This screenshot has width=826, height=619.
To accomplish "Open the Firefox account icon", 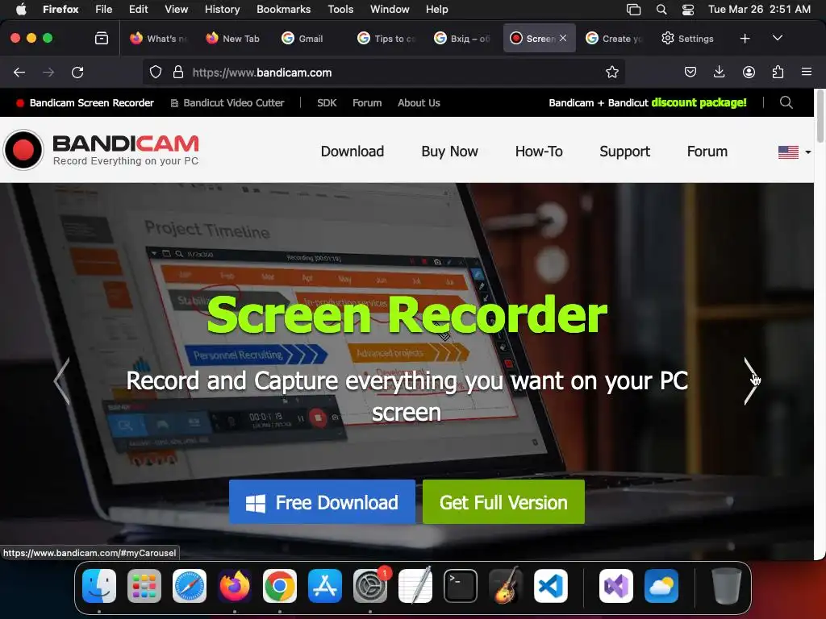I will [x=749, y=72].
